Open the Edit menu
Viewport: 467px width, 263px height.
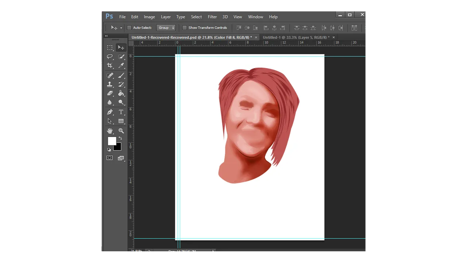point(135,17)
